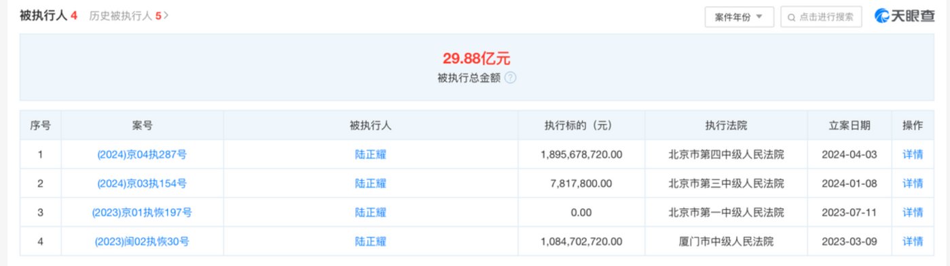The image size is (950, 266).
Task: Click the magnifier icon in the search box
Action: coord(792,18)
